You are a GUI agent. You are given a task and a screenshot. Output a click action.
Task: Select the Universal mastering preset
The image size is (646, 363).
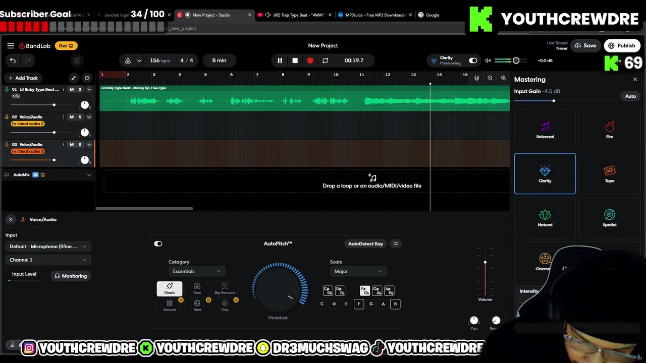545,130
